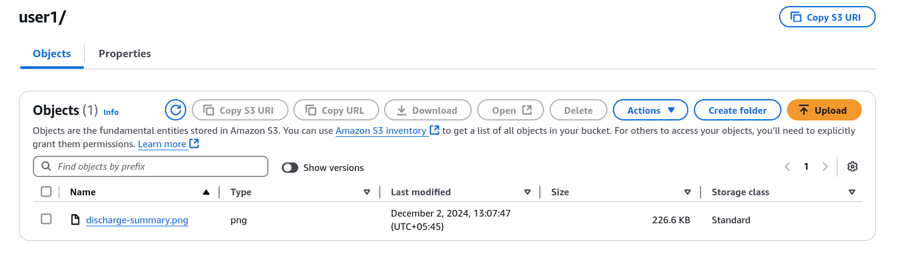The width and height of the screenshot is (902, 261).
Task: Expand the Actions dropdown menu
Action: [650, 110]
